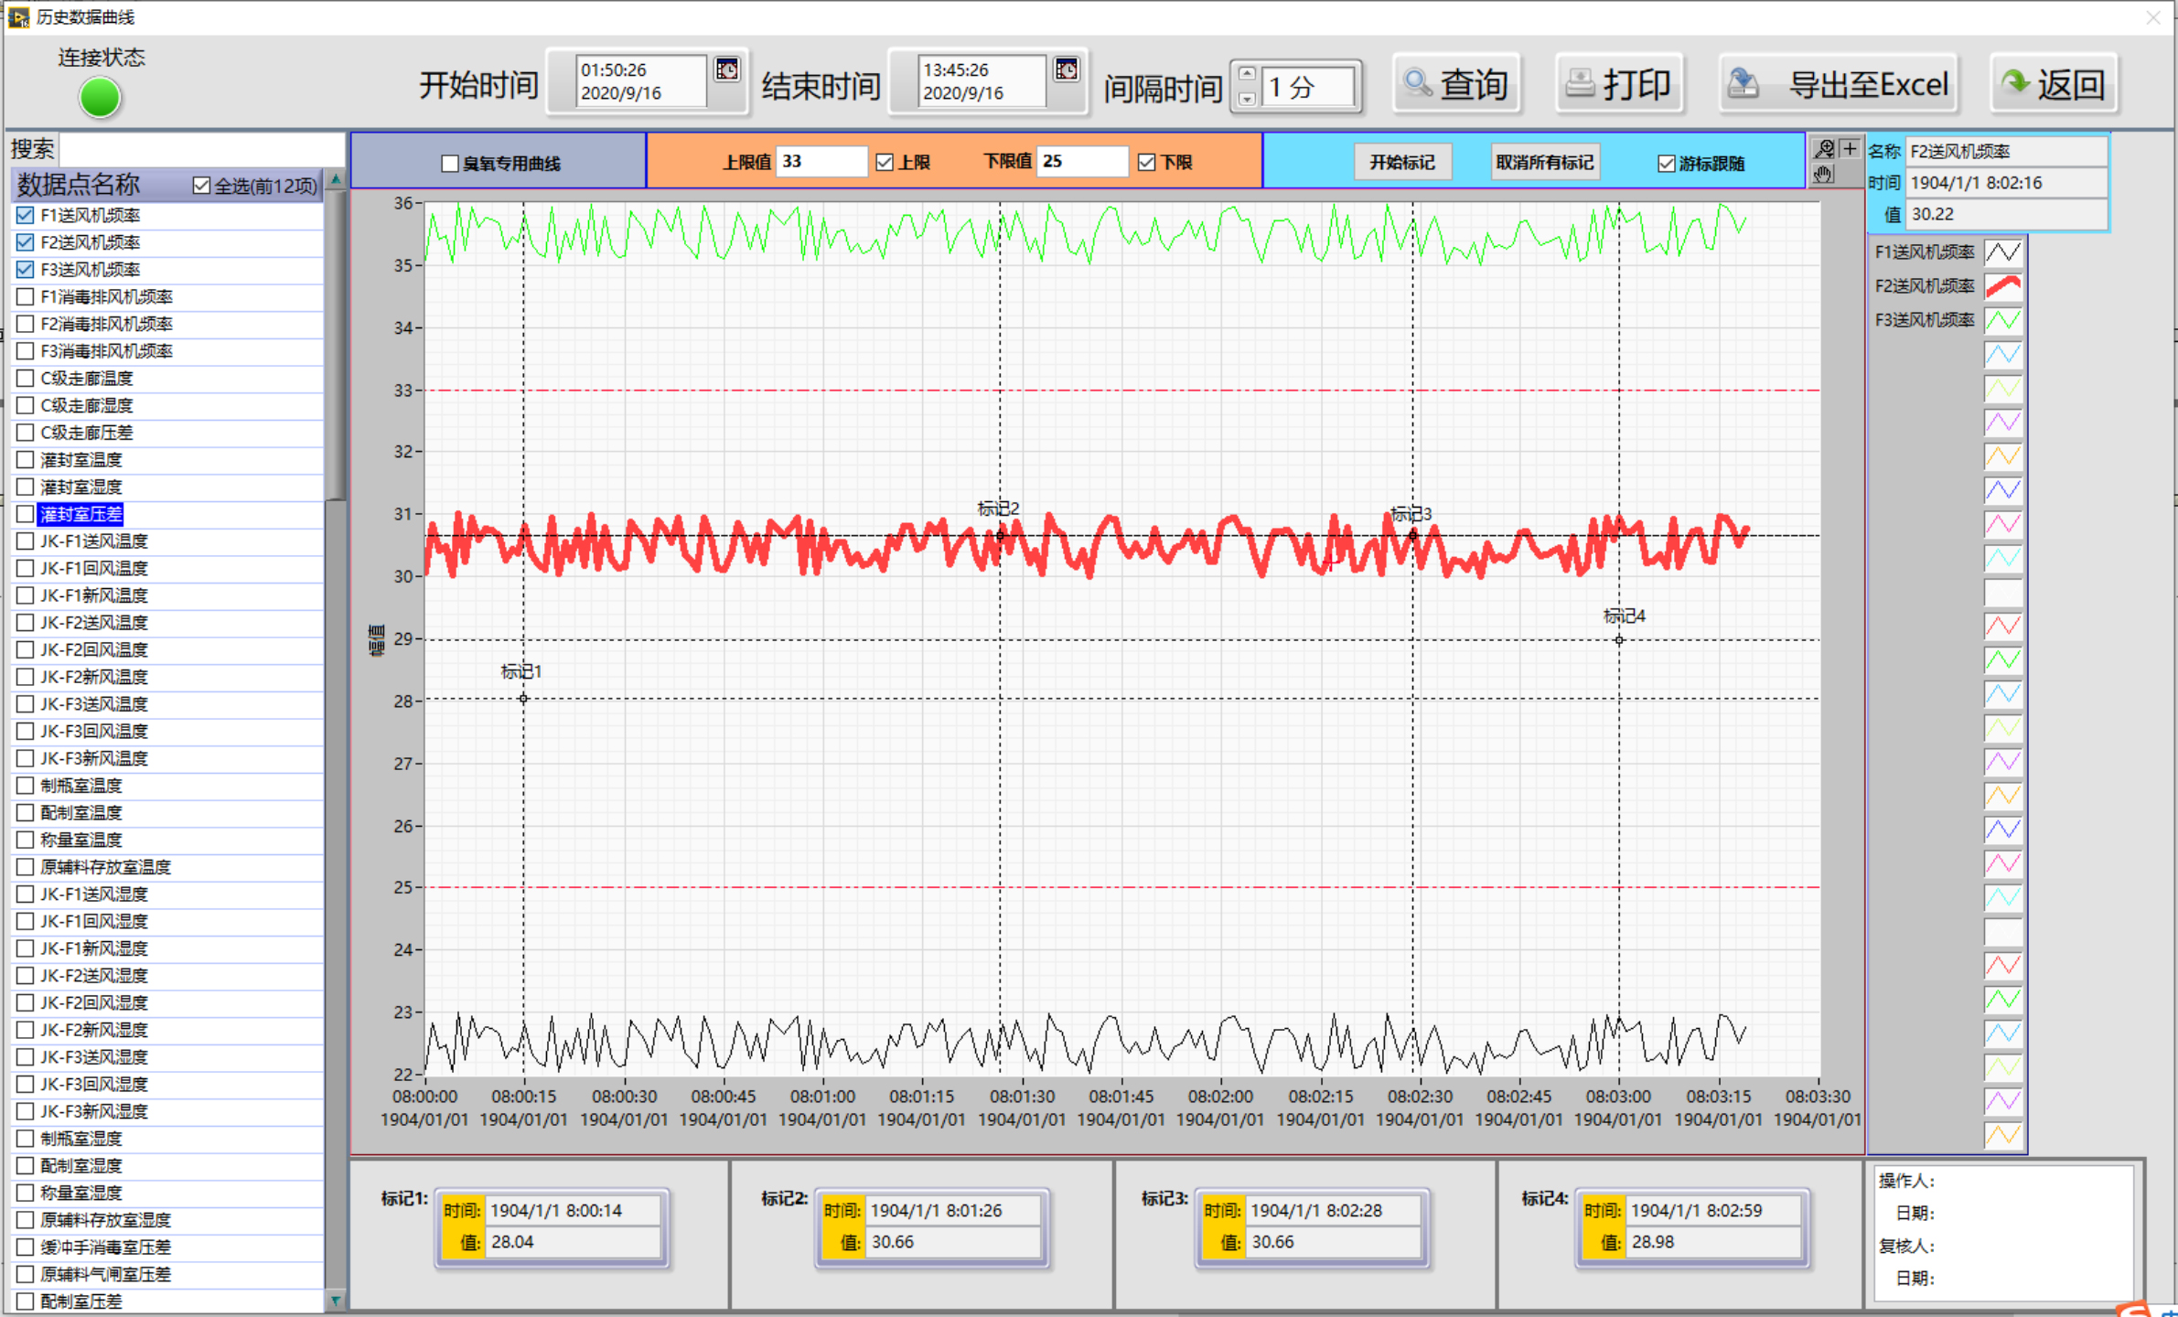
Task: Click the 标记1 value field 28.04
Action: [x=573, y=1242]
